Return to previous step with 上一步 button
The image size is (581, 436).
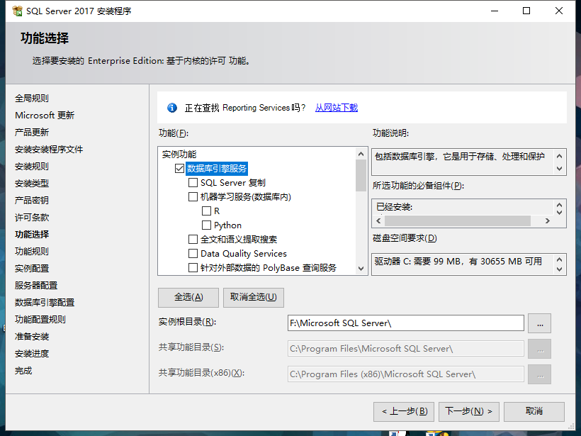click(x=404, y=411)
